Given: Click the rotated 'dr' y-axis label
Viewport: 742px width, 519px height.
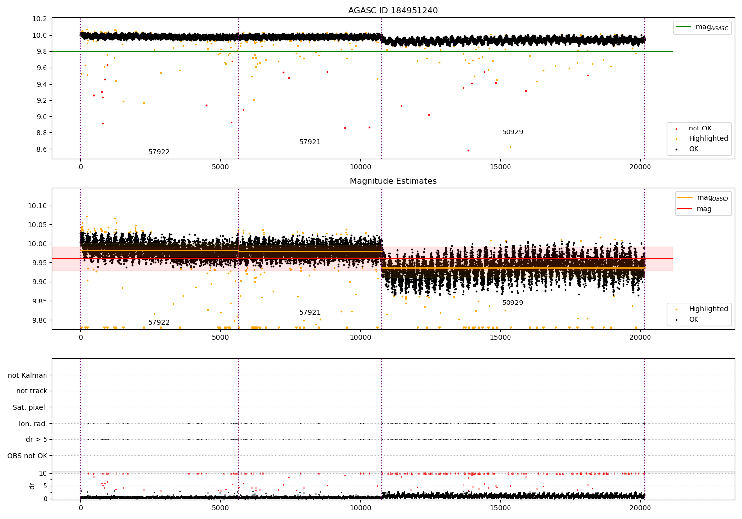Looking at the screenshot, I should [x=32, y=486].
